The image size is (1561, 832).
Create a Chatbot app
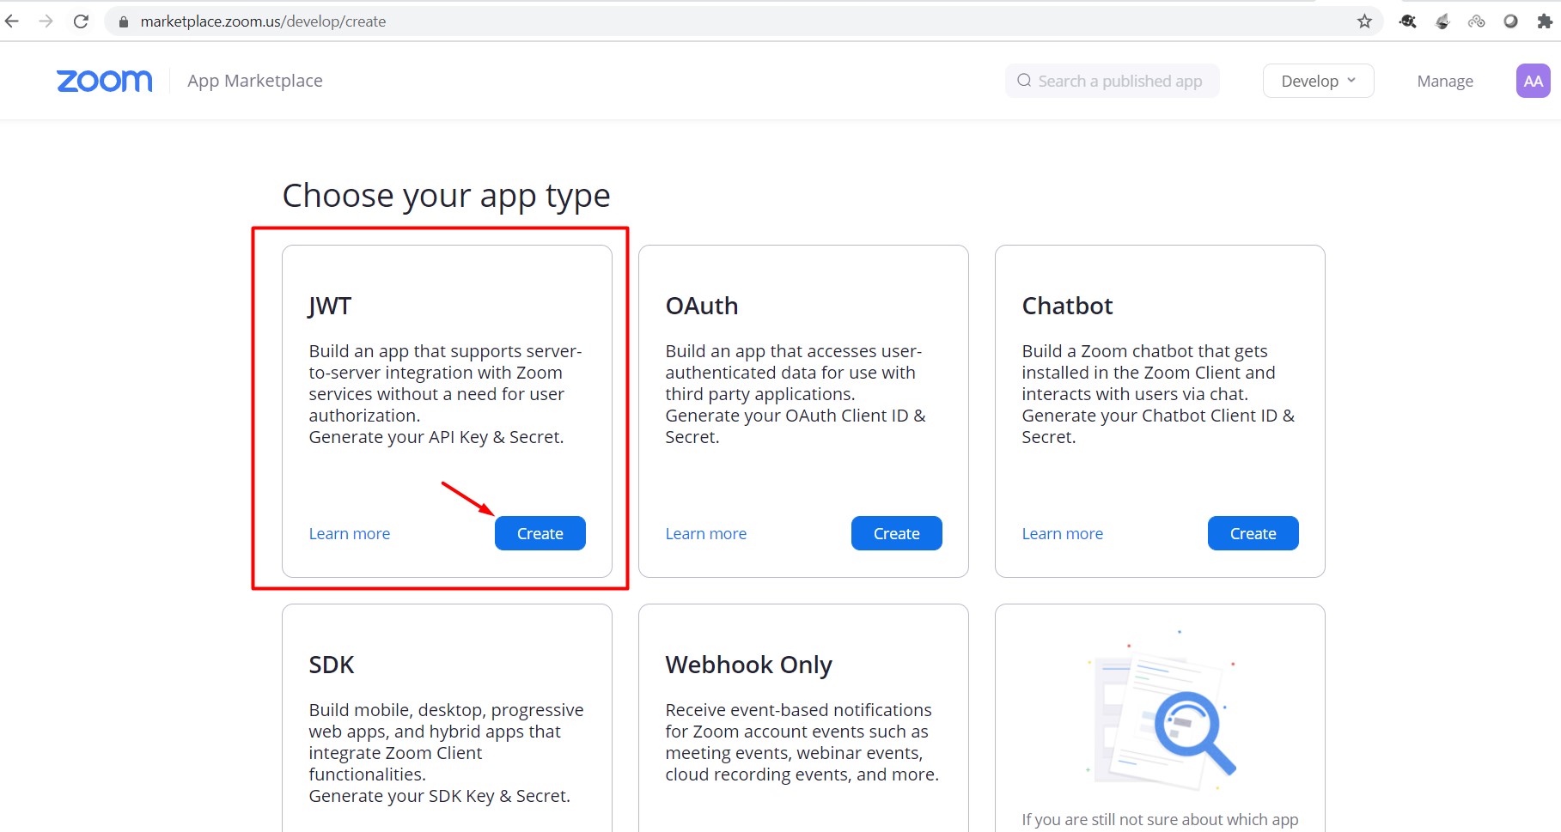coord(1253,533)
